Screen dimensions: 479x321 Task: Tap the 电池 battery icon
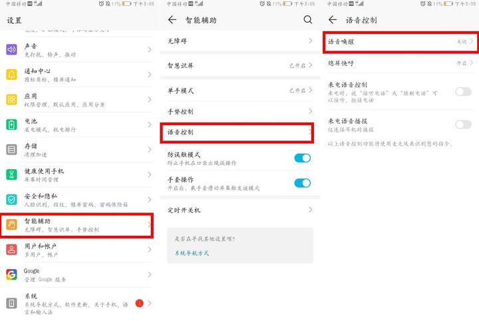(x=11, y=125)
